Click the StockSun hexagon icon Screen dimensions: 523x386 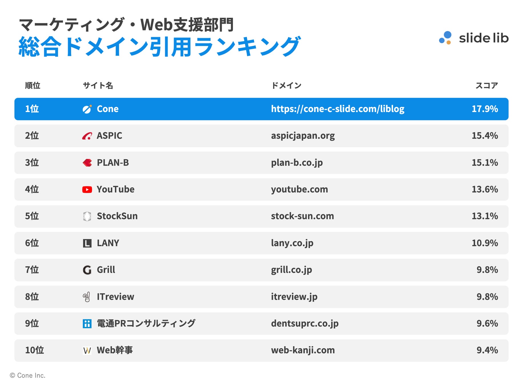pos(87,216)
